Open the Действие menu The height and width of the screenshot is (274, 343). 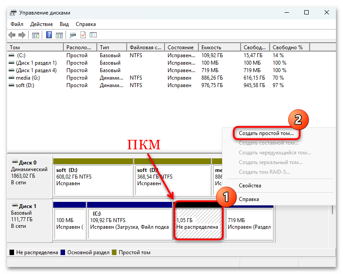(42, 24)
